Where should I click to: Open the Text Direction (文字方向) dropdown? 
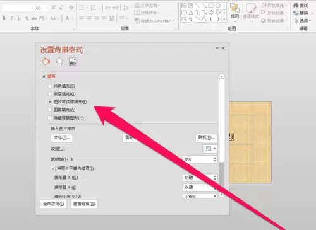tap(147, 5)
